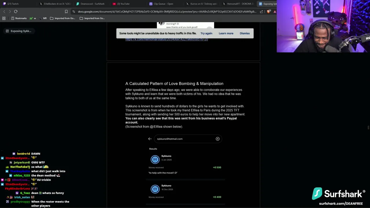370x208 pixels.
Task: Dismiss the heavy traffic notice
Action: tap(245, 33)
